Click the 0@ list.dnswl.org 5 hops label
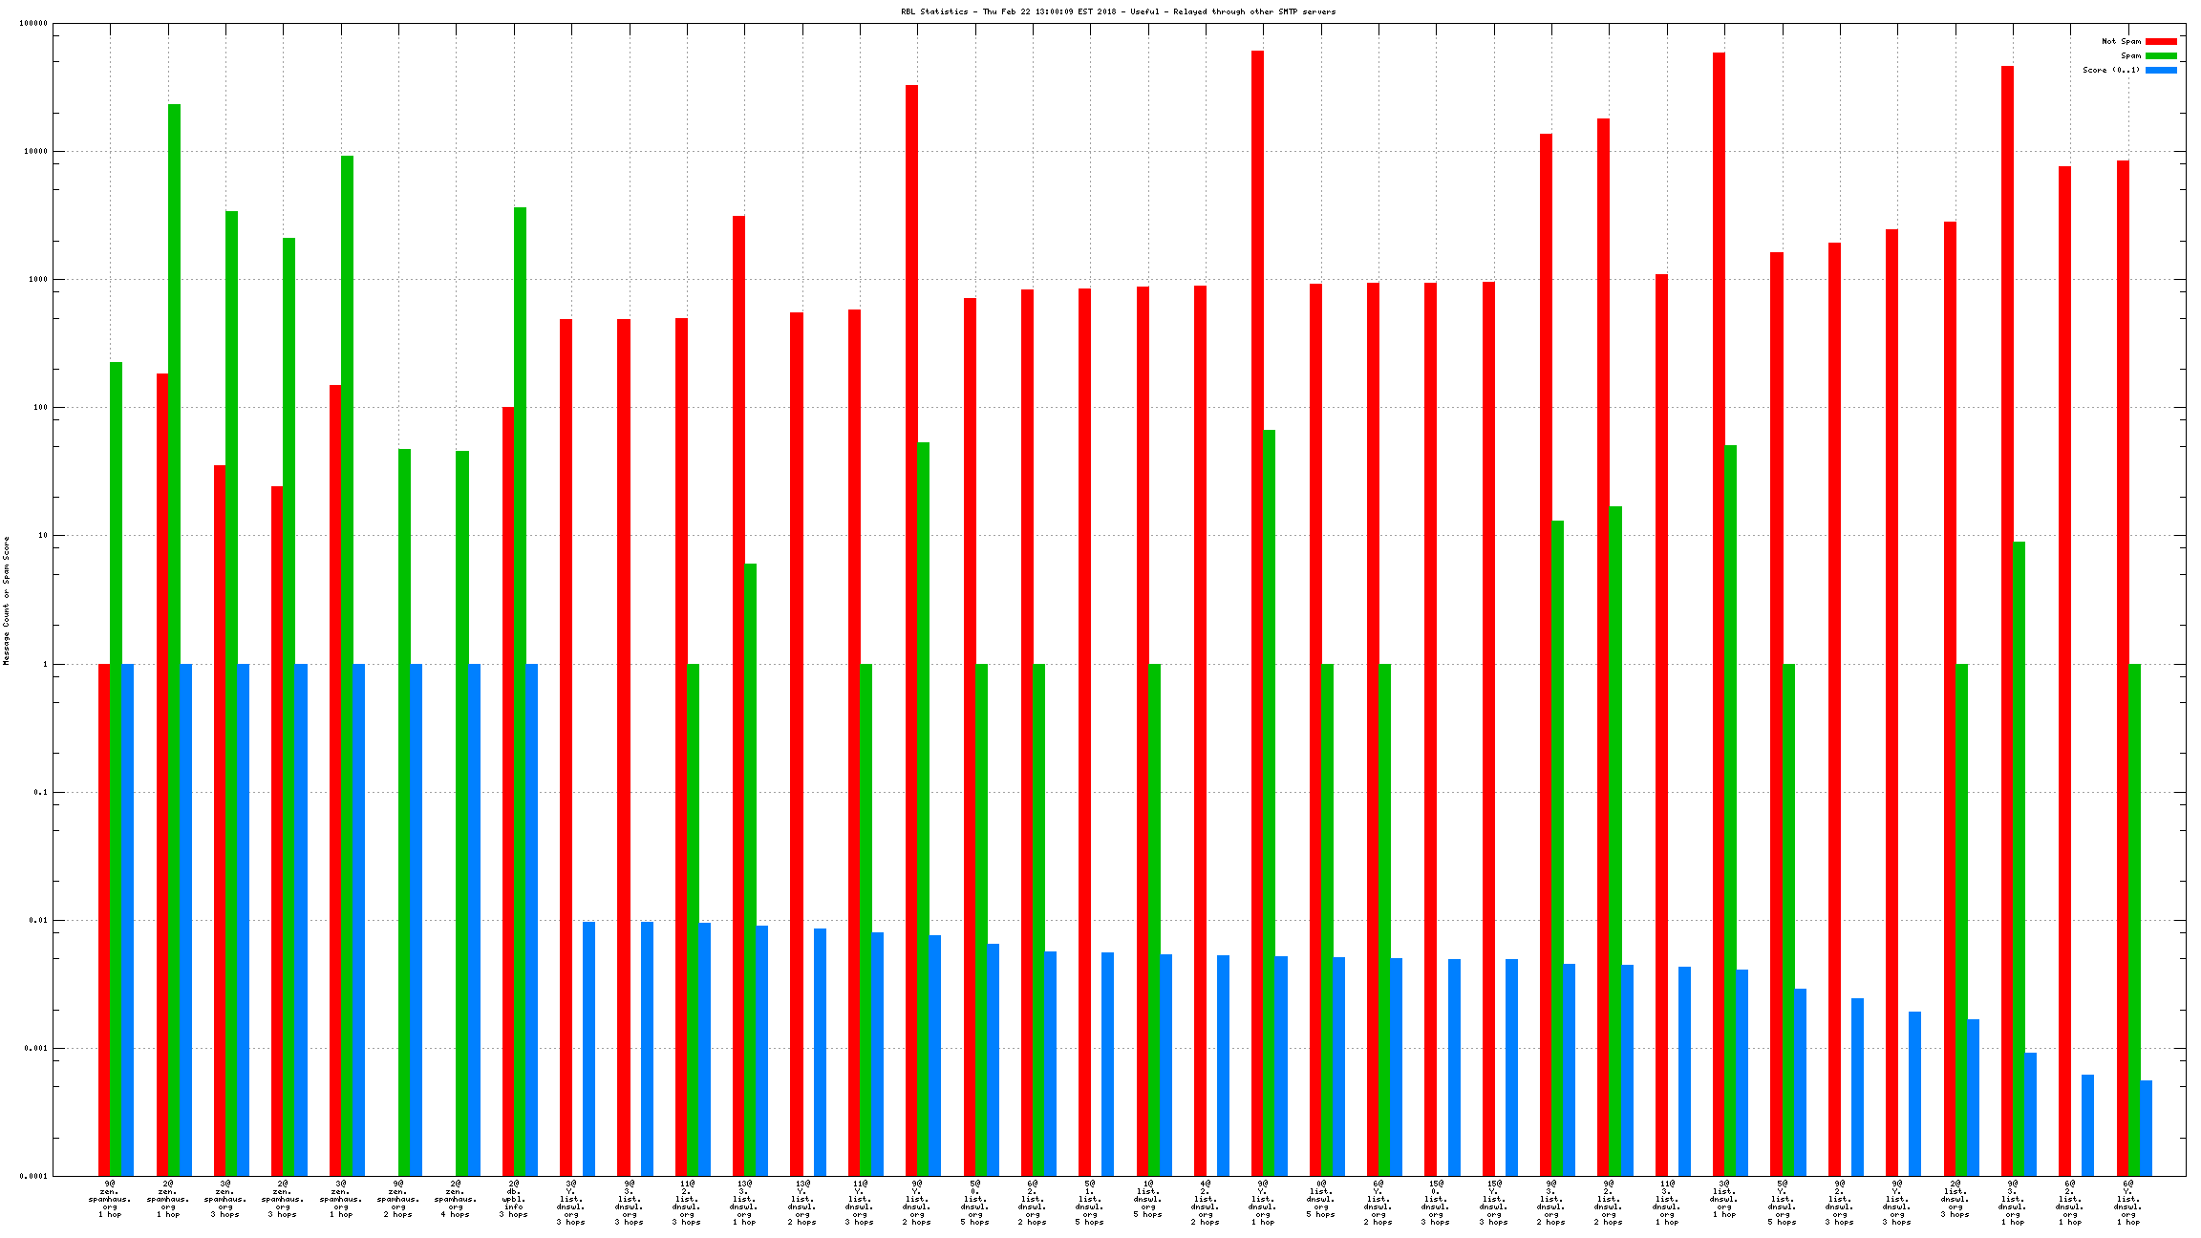This screenshot has width=2201, height=1238. (1320, 1199)
